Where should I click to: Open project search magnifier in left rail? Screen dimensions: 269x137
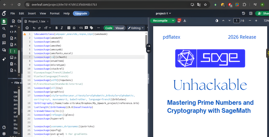pos(4,29)
